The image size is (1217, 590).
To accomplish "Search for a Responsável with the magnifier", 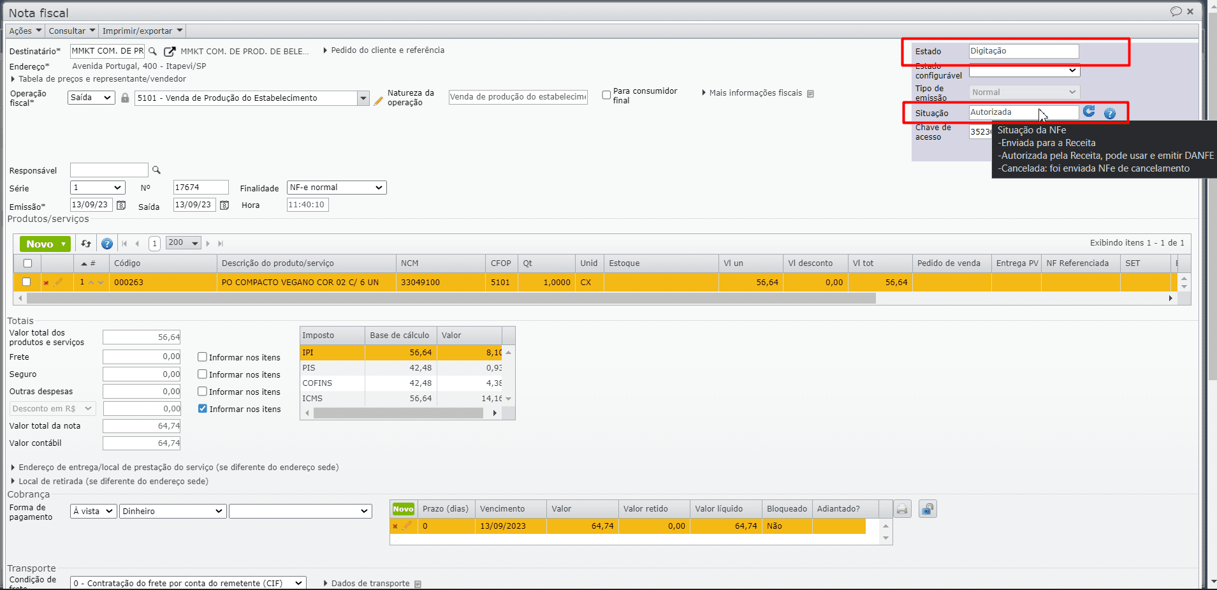I will (x=156, y=170).
